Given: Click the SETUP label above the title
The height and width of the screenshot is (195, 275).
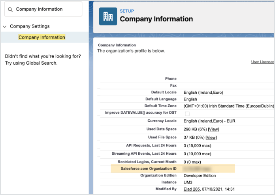Looking at the screenshot, I should [x=126, y=11].
